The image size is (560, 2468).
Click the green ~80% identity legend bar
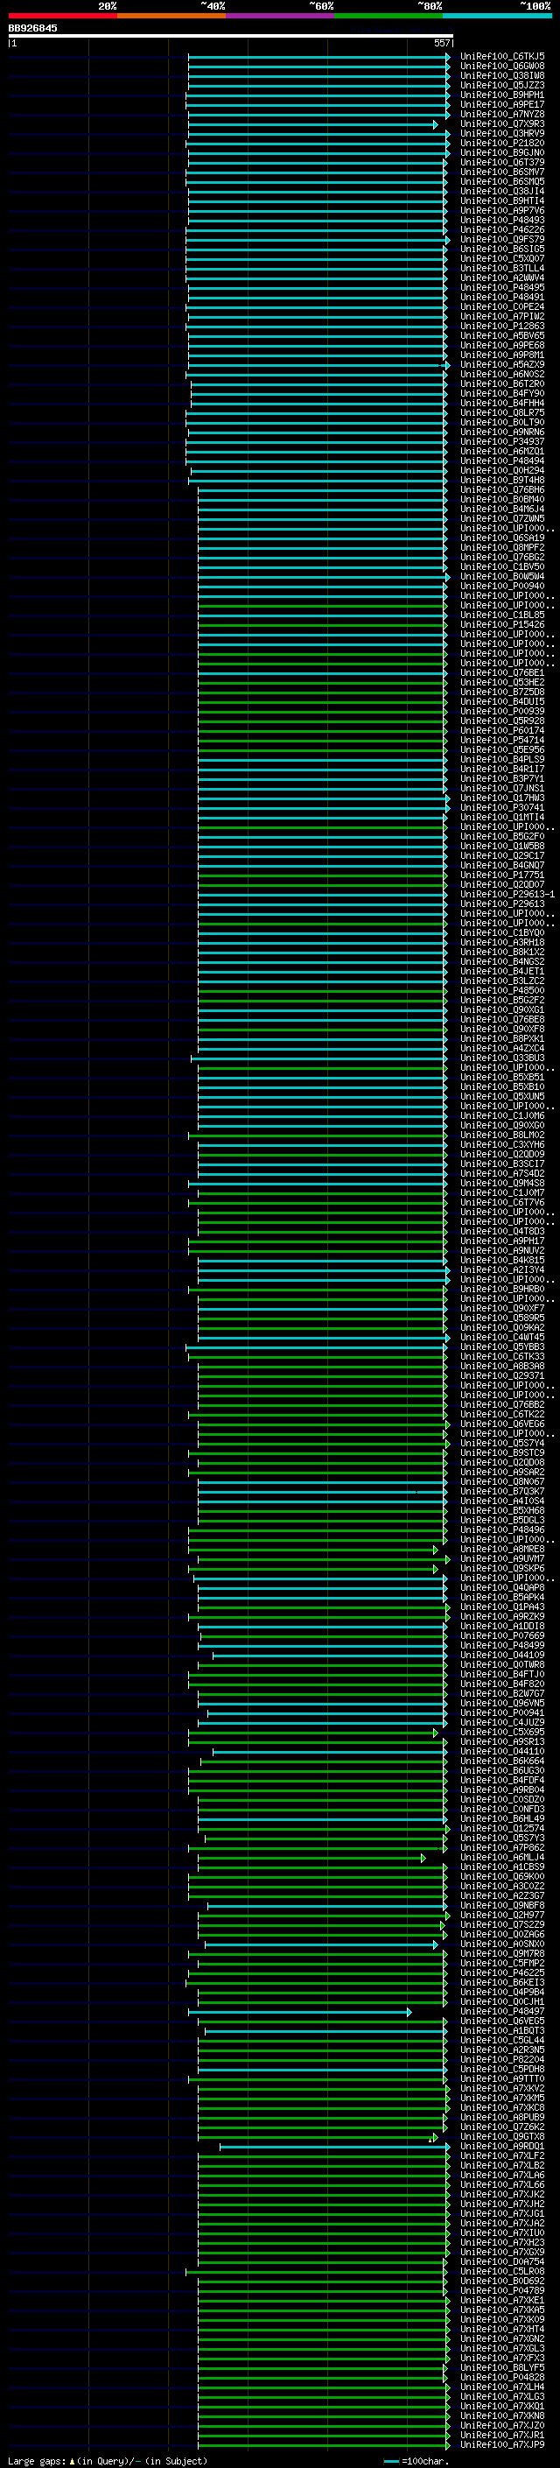pos(388,16)
